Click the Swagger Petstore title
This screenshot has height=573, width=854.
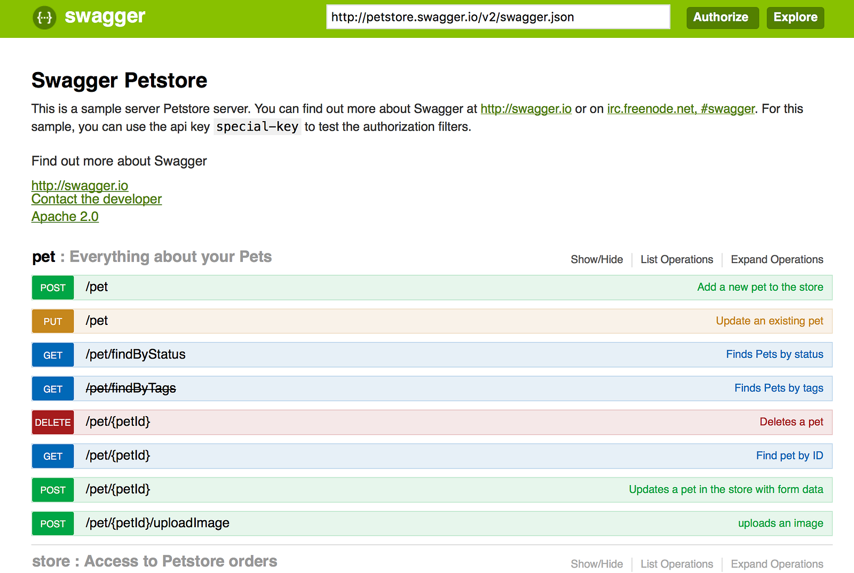(x=119, y=81)
